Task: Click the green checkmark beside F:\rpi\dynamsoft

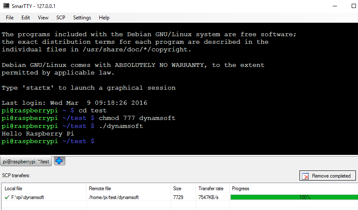Action: point(7,197)
